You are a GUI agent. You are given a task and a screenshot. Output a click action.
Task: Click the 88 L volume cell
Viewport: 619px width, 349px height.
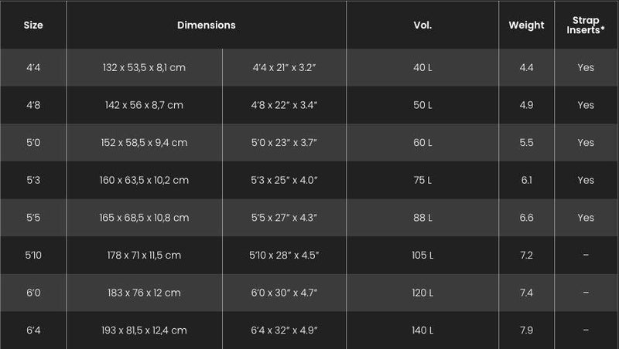[422, 218]
